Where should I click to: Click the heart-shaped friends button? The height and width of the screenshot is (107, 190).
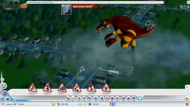[4, 86]
